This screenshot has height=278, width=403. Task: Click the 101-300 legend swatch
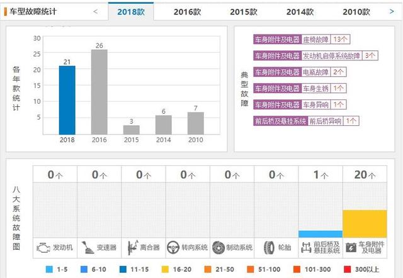297,269
